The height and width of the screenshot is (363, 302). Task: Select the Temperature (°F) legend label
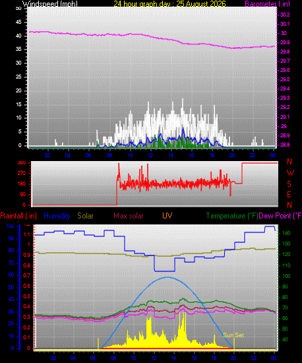point(232,216)
